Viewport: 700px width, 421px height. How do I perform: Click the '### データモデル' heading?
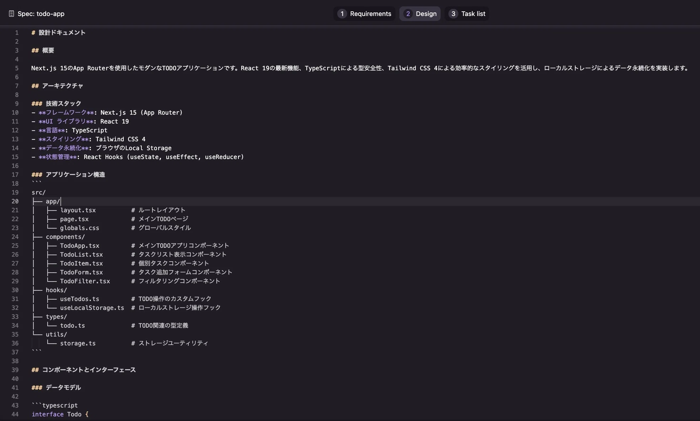[56, 388]
